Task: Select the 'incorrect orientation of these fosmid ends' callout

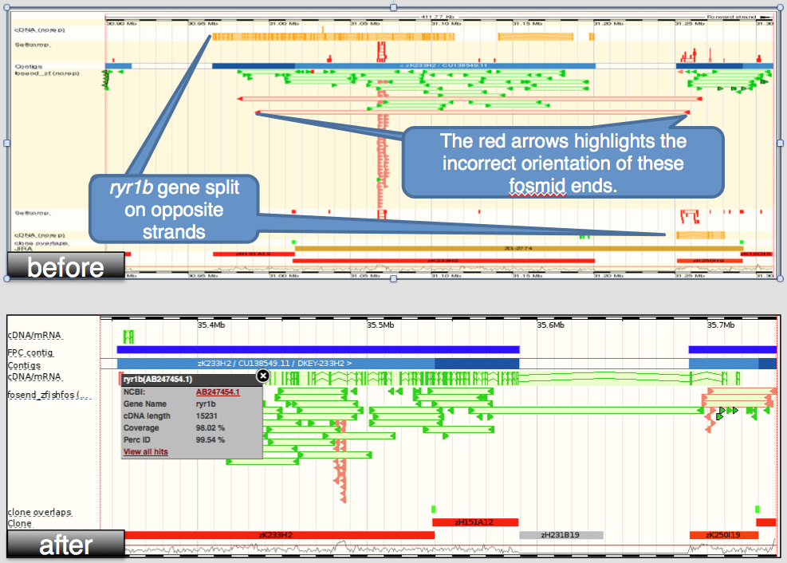Action: pyautogui.click(x=563, y=162)
